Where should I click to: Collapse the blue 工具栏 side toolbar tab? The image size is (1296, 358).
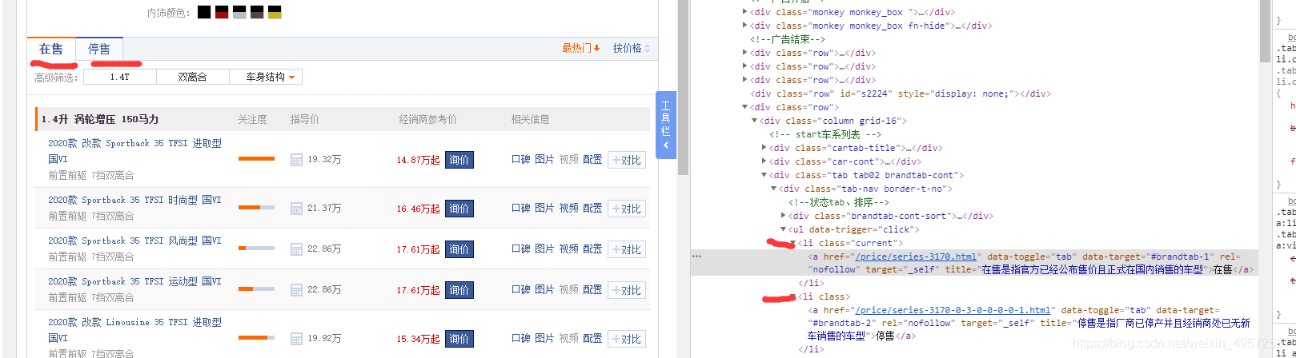click(x=665, y=125)
